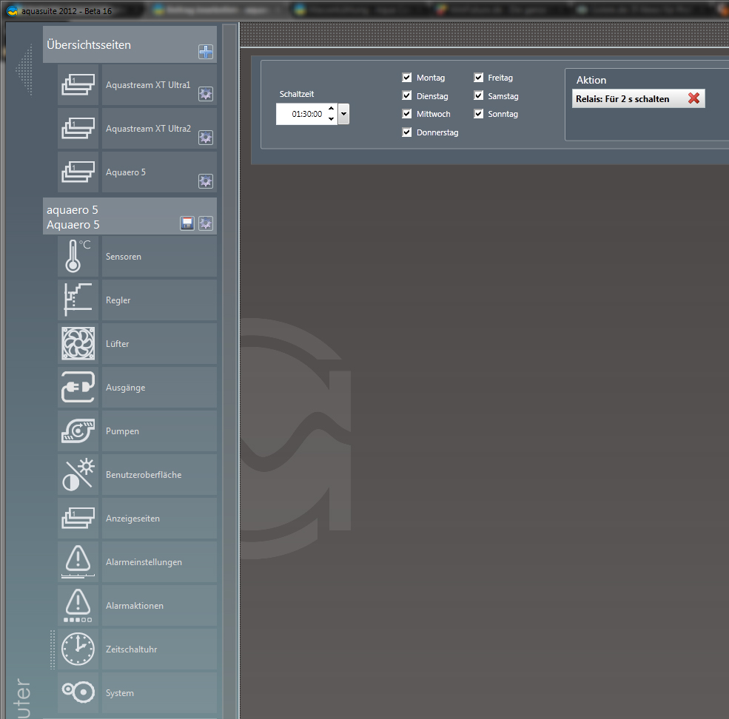The image size is (729, 719).
Task: Click the System gears icon
Action: [x=78, y=692]
